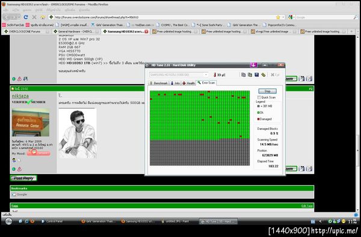This screenshot has width=361, height=237.
Task: Click the My Mood badge under nikjaza
Action: pyautogui.click(x=39, y=153)
